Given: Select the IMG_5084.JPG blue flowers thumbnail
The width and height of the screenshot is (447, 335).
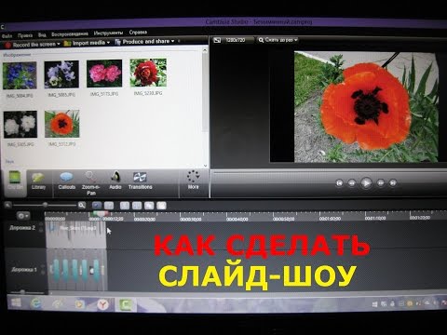Looking at the screenshot, I should pos(20,75).
